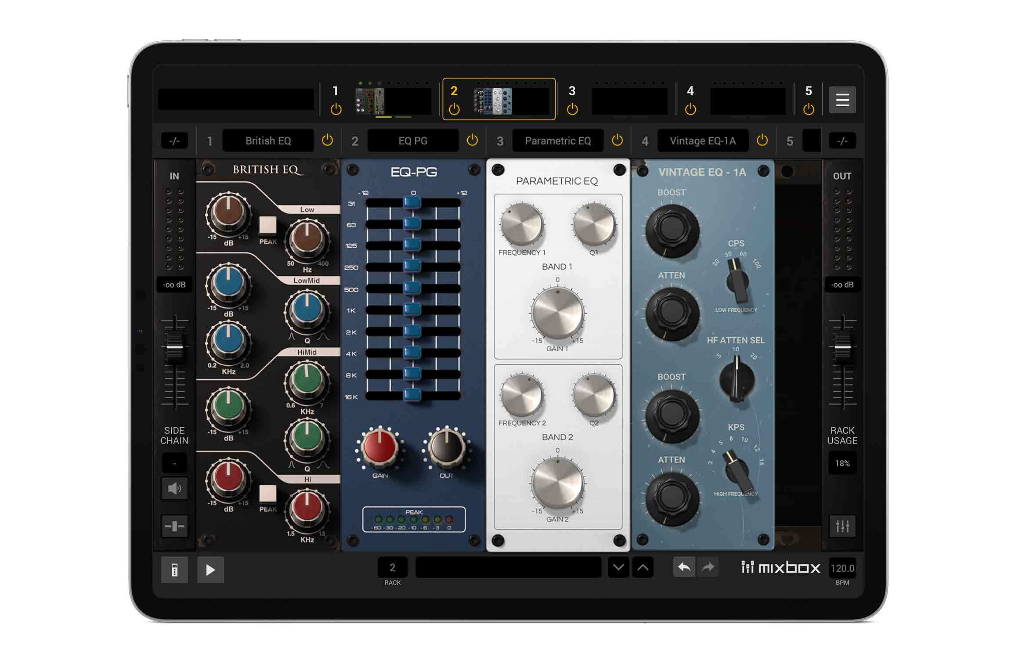Bypass the British EQ slot power

point(327,141)
